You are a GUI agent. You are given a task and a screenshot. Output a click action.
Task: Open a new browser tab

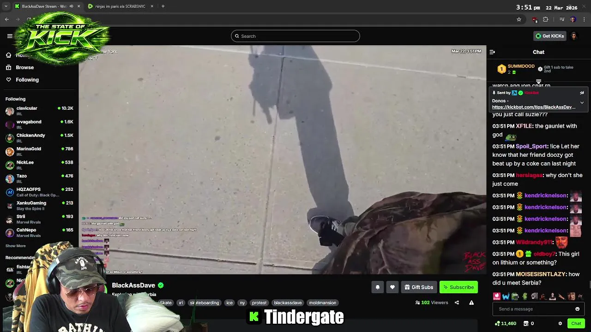click(163, 6)
